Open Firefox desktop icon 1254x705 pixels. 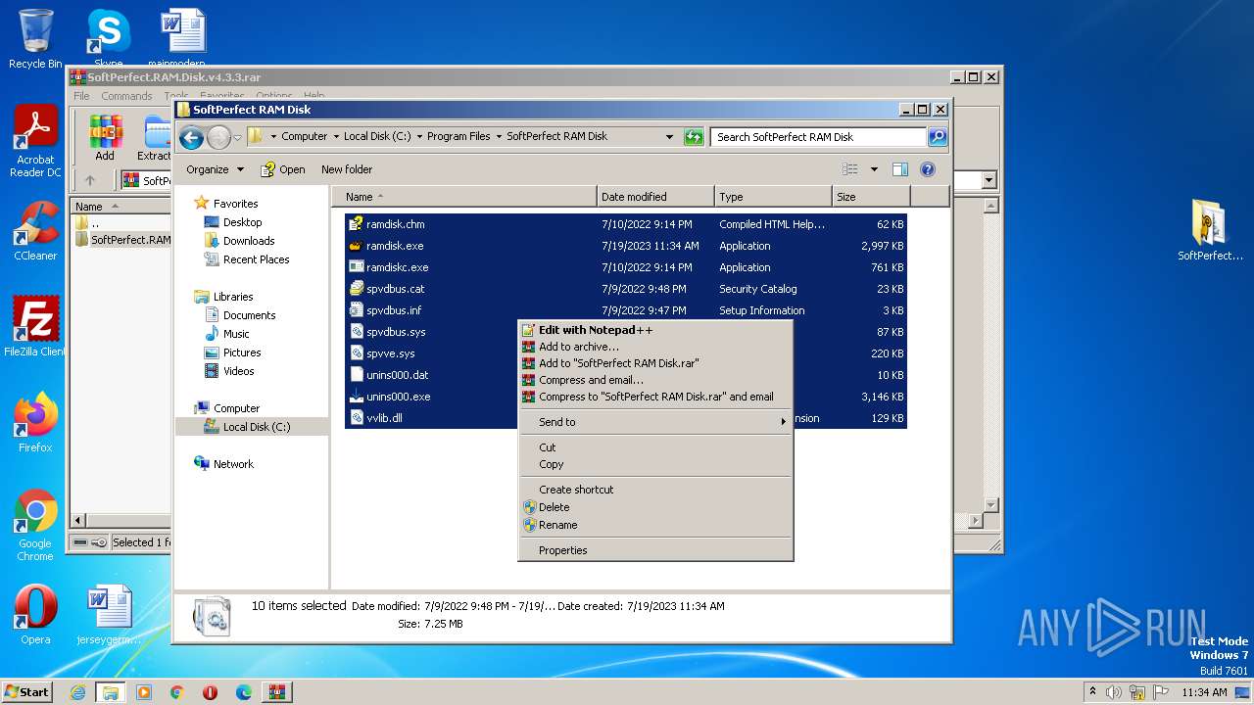[x=35, y=423]
